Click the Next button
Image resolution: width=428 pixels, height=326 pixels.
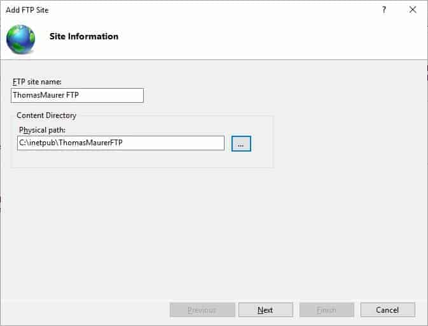coord(266,310)
